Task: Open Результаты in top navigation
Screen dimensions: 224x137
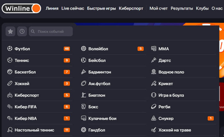Action: (x=182, y=8)
